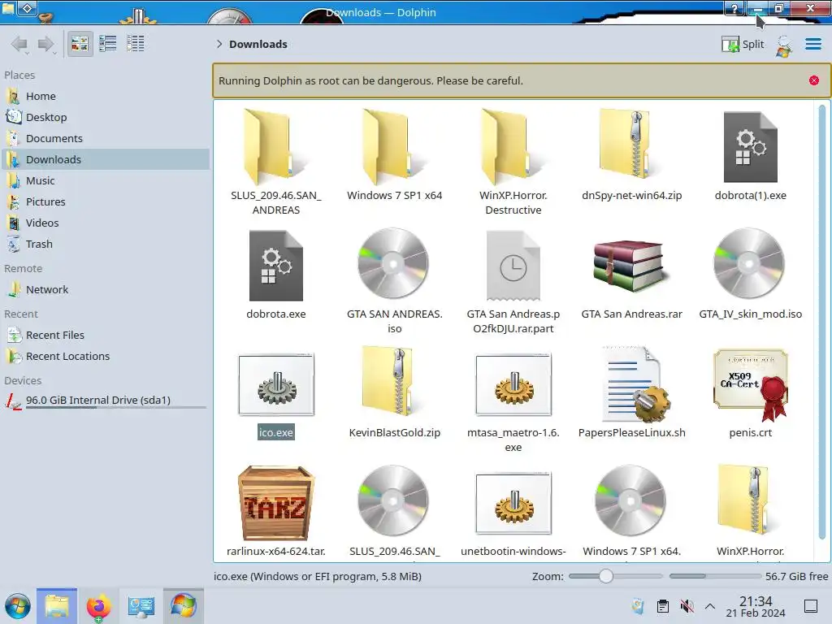Select dobrota.exe file icon
832x624 pixels.
276,266
